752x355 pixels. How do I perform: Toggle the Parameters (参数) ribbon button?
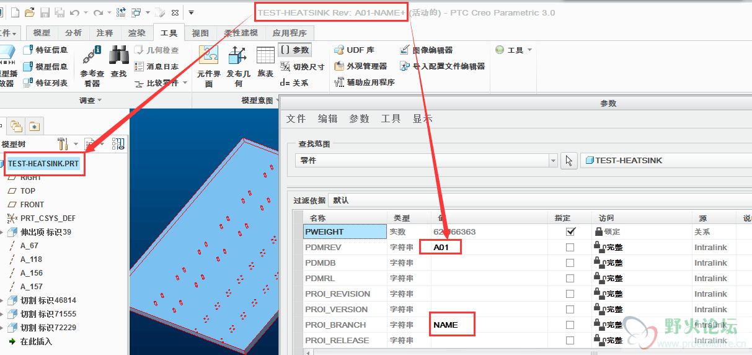(295, 50)
